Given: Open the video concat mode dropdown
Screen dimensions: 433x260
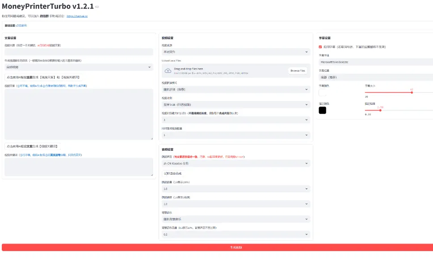Looking at the screenshot, I should [x=235, y=89].
